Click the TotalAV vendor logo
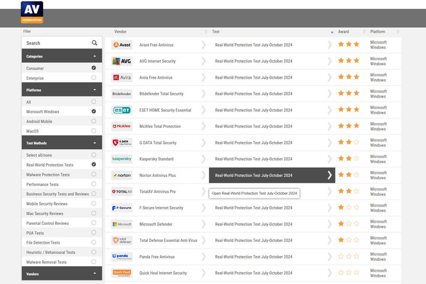 pyautogui.click(x=122, y=192)
